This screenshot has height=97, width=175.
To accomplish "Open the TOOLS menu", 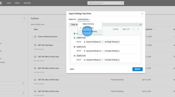I will tap(17, 3).
